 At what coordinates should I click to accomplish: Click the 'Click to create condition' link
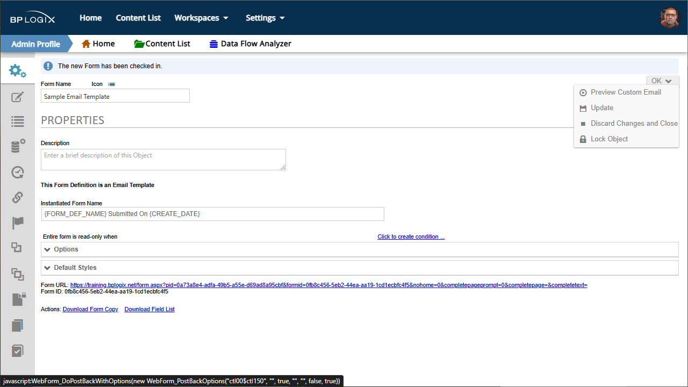coord(411,236)
